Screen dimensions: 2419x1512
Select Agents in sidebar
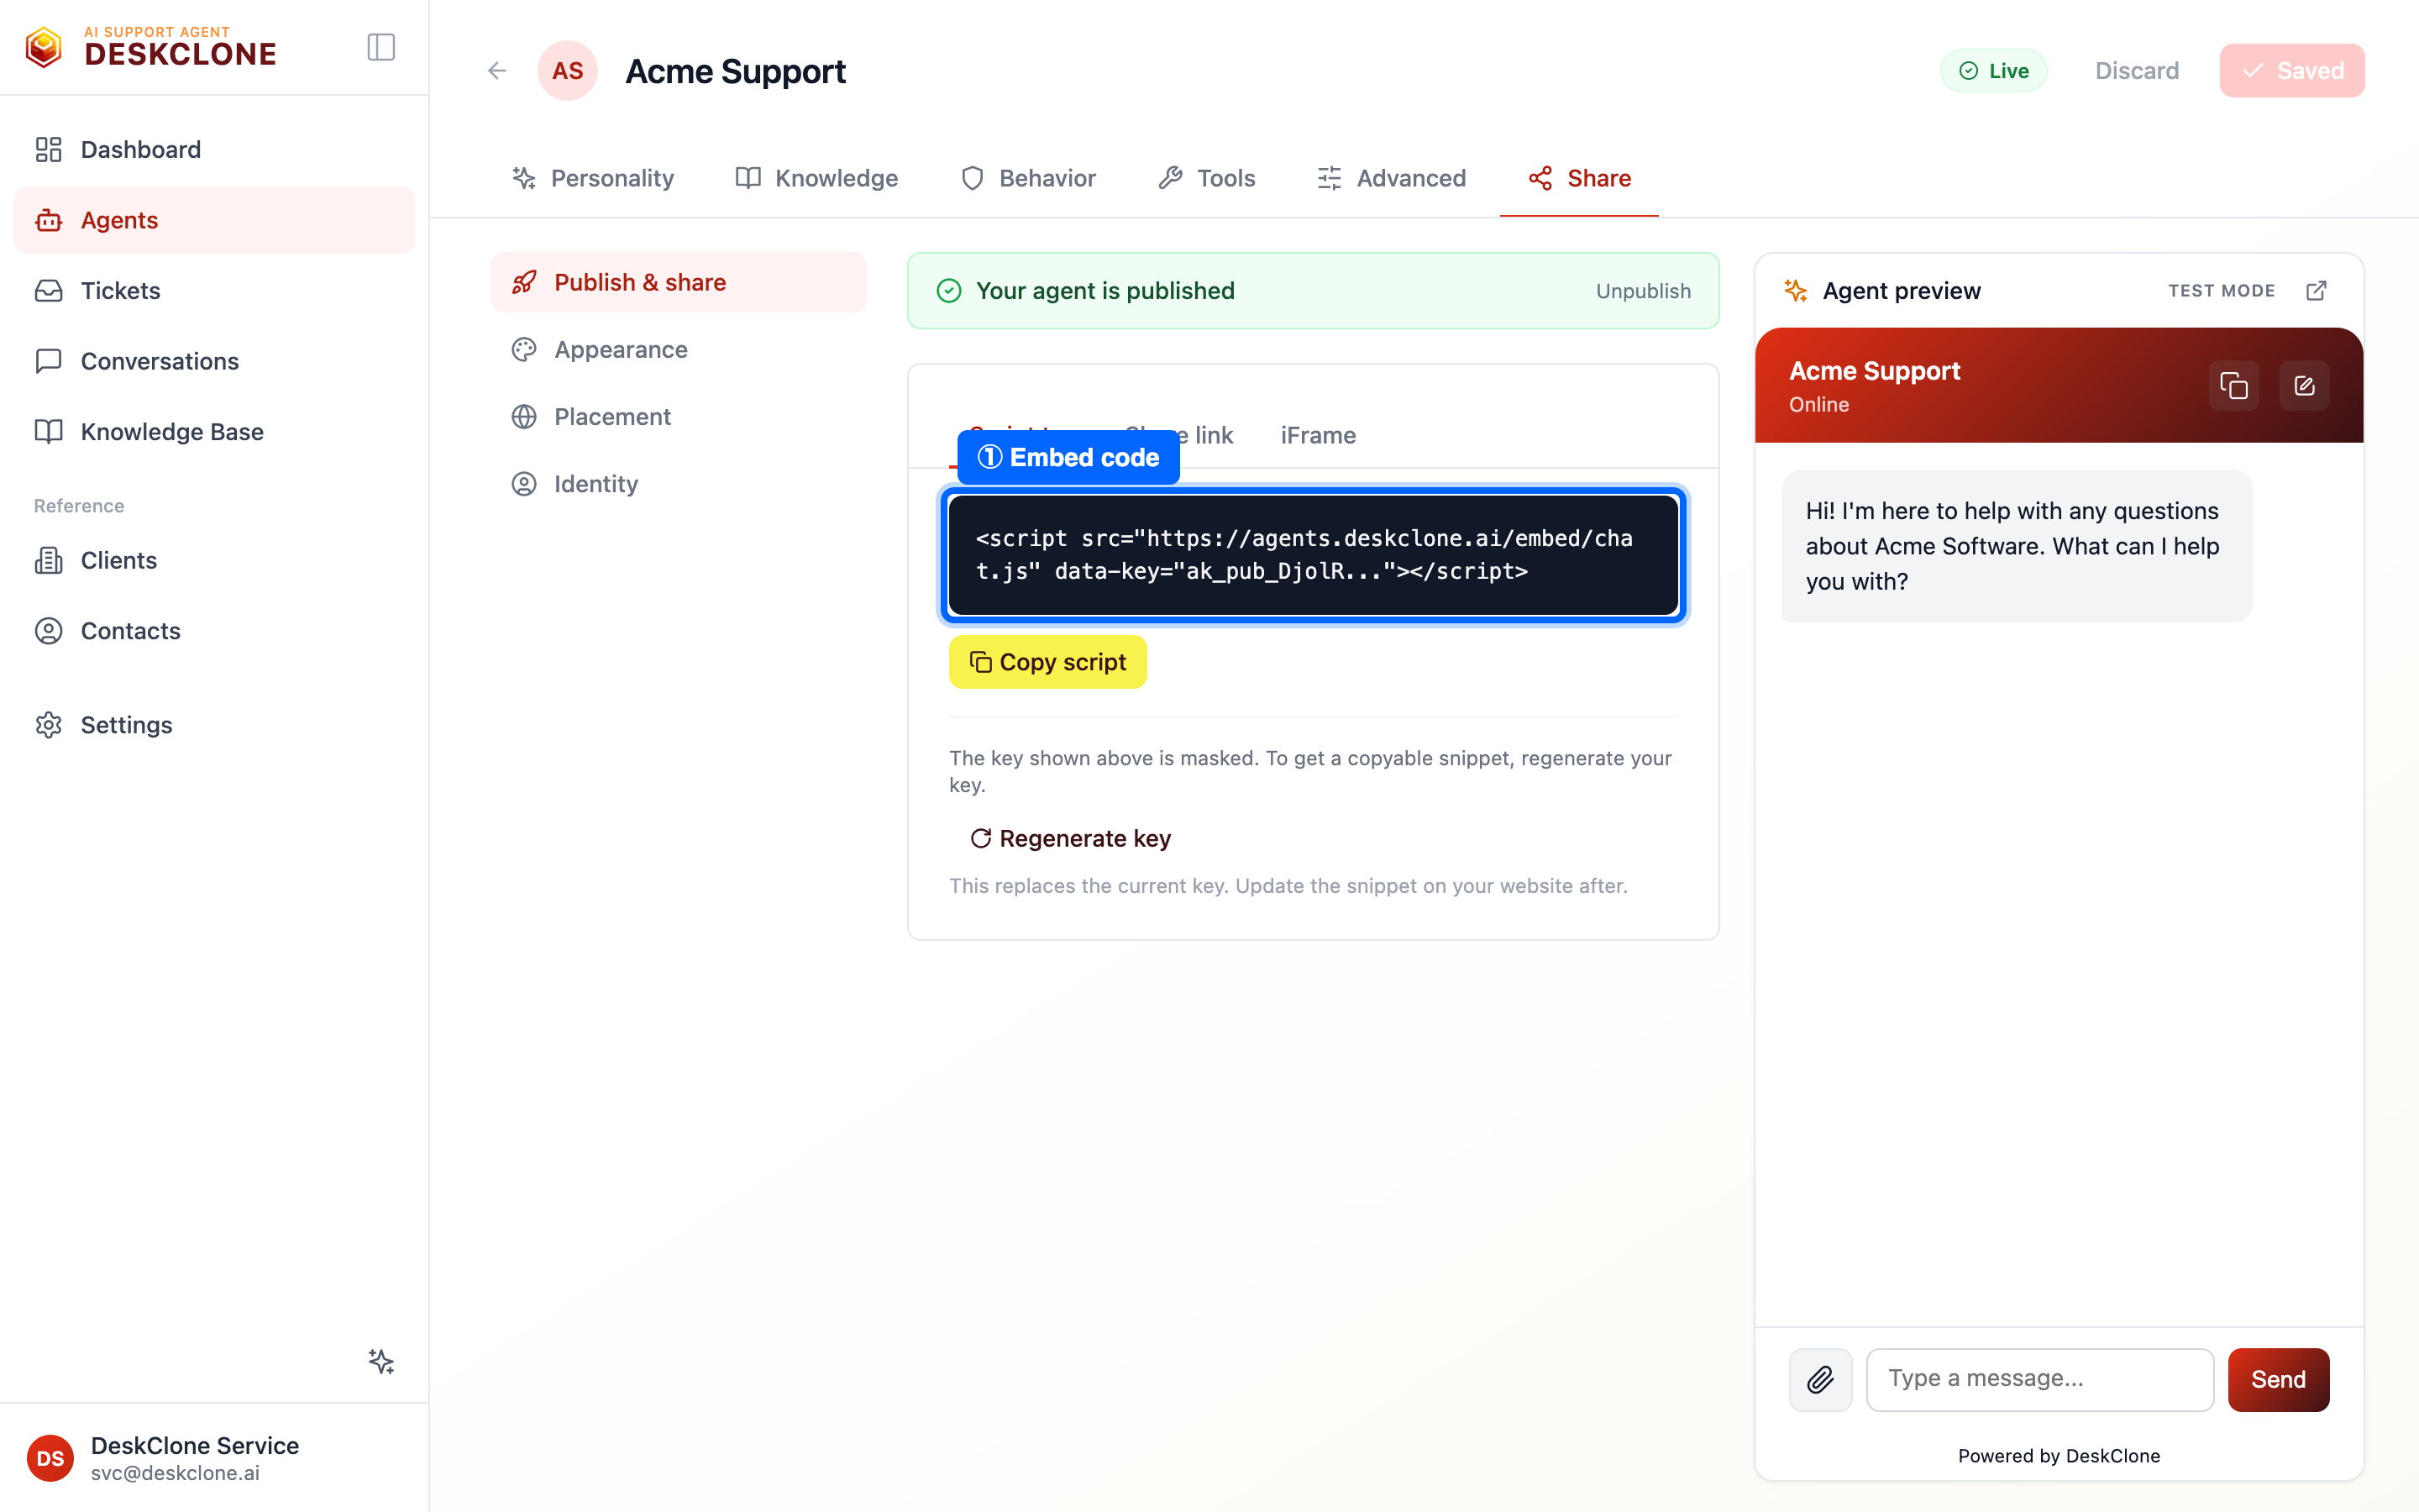click(x=214, y=220)
